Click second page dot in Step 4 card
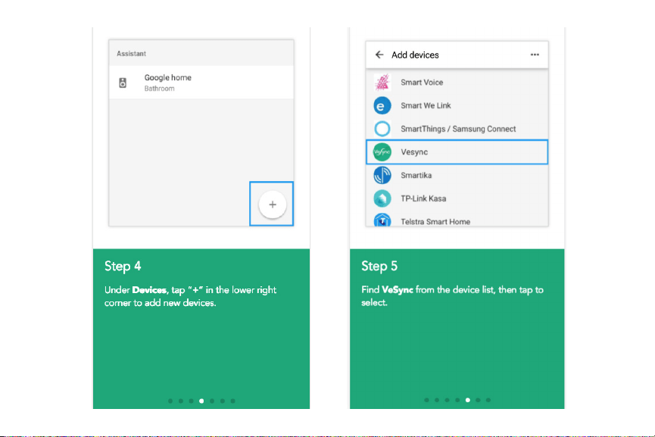Screen dimensions: 655x437 click(x=181, y=401)
